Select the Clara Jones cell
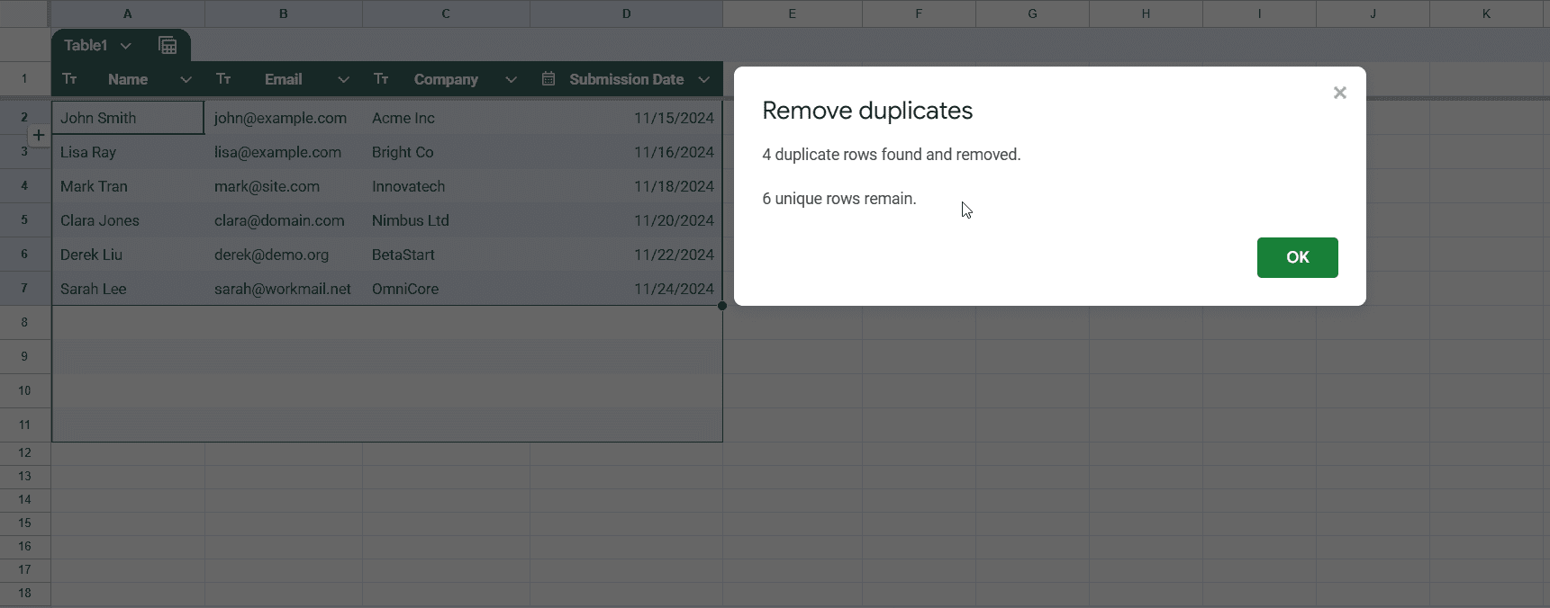Screen dimensions: 1550x608 (128, 220)
